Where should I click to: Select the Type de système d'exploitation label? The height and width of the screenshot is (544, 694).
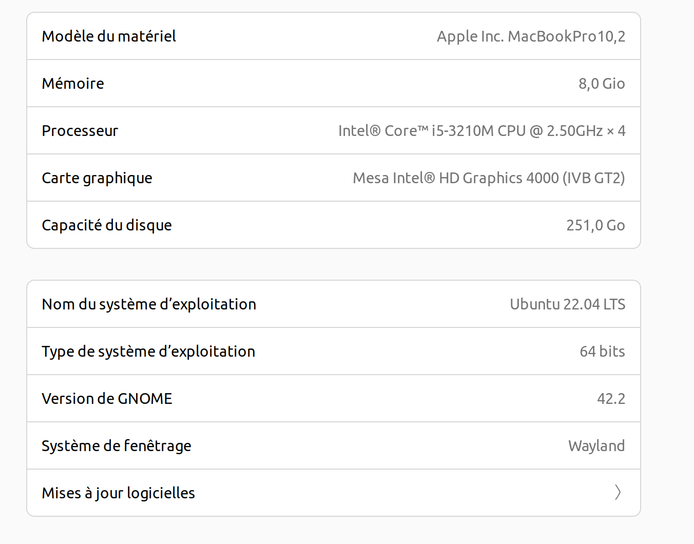coord(148,352)
